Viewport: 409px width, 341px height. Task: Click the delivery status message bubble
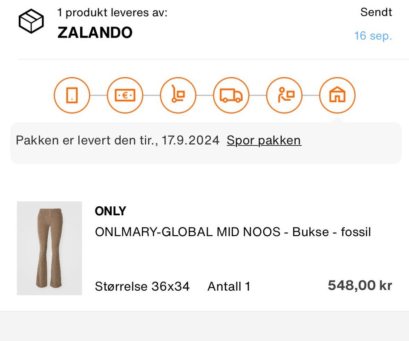[x=204, y=140]
